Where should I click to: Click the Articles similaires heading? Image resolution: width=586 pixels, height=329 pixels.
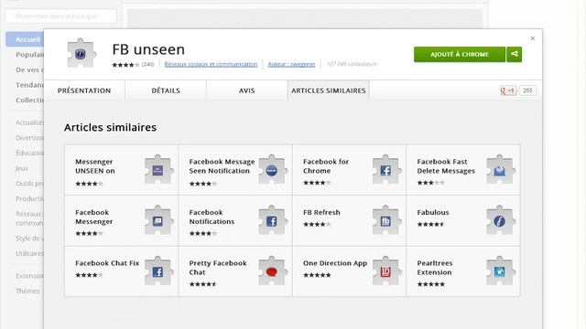(x=110, y=127)
